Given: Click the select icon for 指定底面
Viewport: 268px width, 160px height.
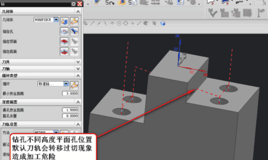Looking at the screenshot, I should click(64, 51).
